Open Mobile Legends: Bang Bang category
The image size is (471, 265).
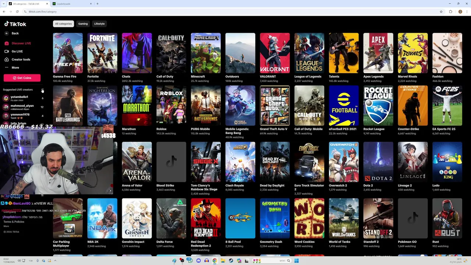[x=240, y=106]
